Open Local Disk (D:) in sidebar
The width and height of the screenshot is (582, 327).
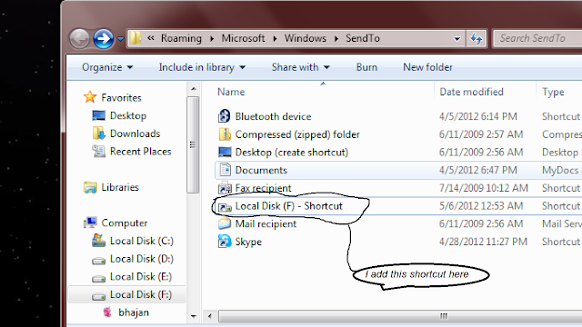[x=142, y=259]
